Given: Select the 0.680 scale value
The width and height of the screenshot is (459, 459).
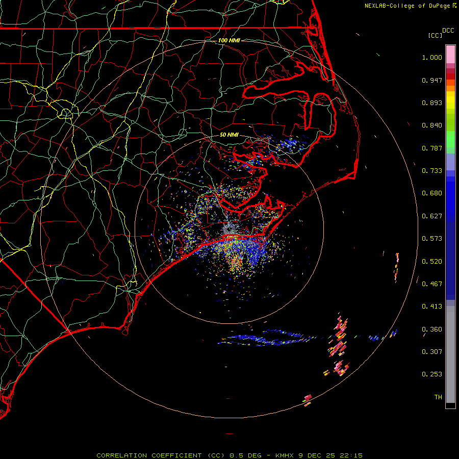Looking at the screenshot, I should pyautogui.click(x=432, y=193).
